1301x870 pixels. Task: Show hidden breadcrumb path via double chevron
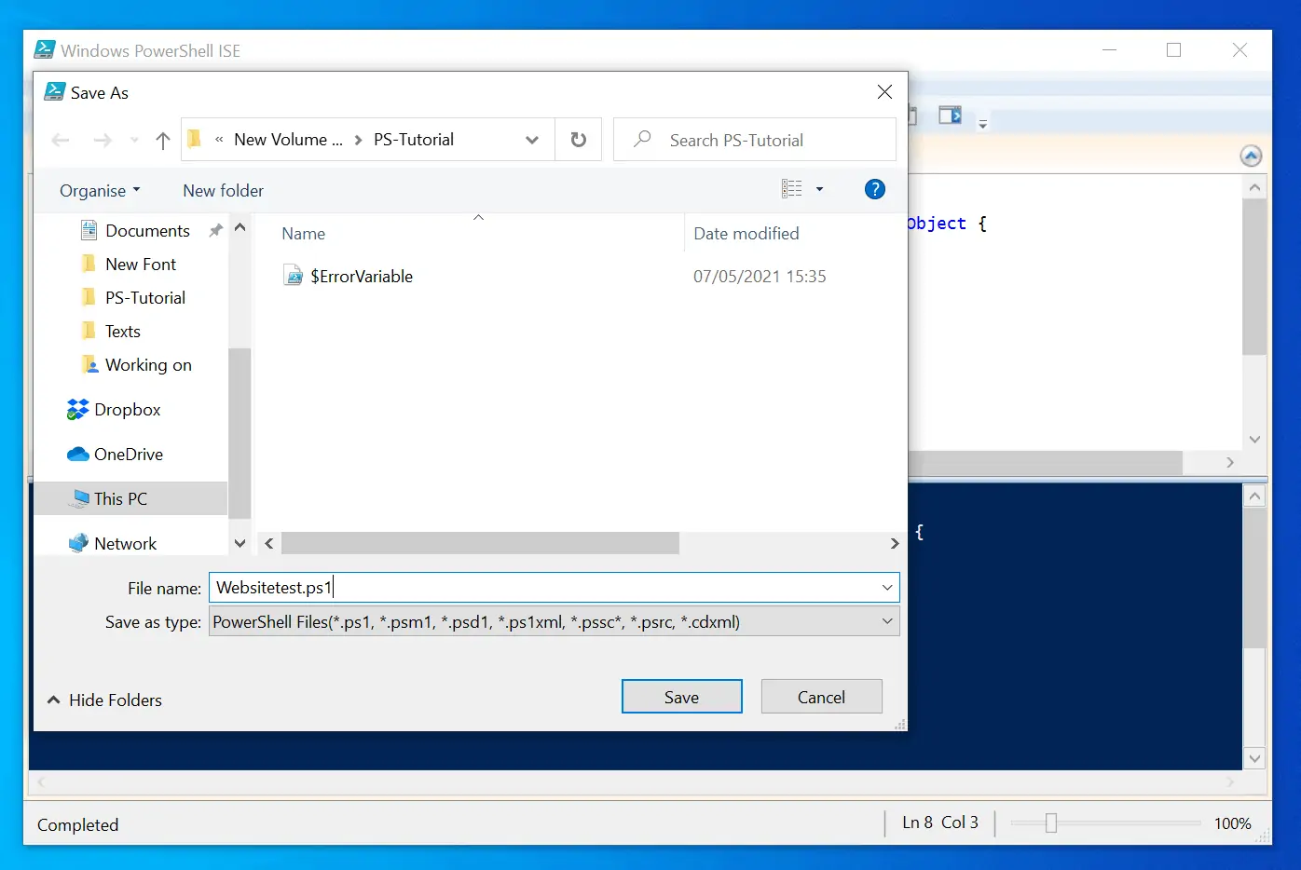(219, 140)
